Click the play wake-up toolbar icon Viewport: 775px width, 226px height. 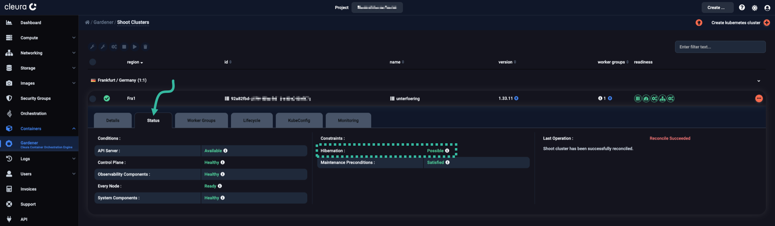pos(135,47)
